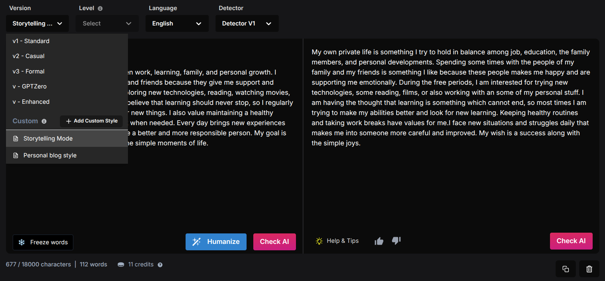The height and width of the screenshot is (281, 605).
Task: Delete text using the trash icon
Action: coord(589,269)
